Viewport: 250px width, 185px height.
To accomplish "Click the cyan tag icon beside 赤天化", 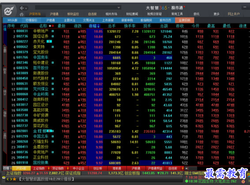I will (49, 41).
